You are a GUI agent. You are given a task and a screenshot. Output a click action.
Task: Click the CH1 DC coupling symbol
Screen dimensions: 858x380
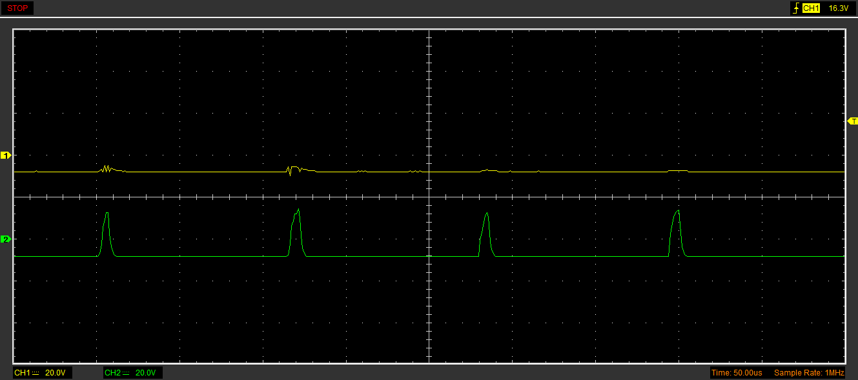[x=36, y=373]
